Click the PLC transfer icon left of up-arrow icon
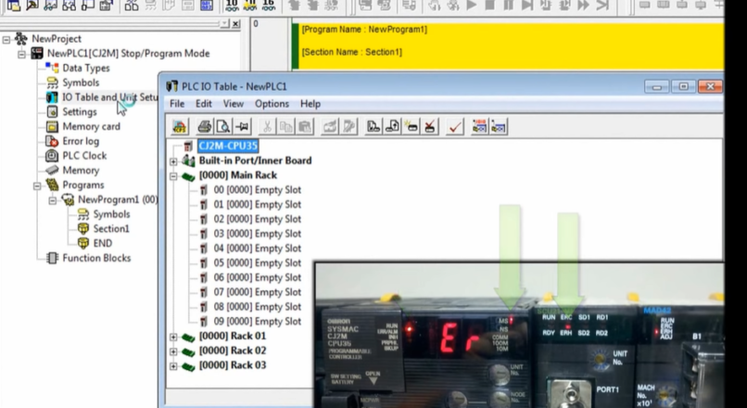 (373, 127)
